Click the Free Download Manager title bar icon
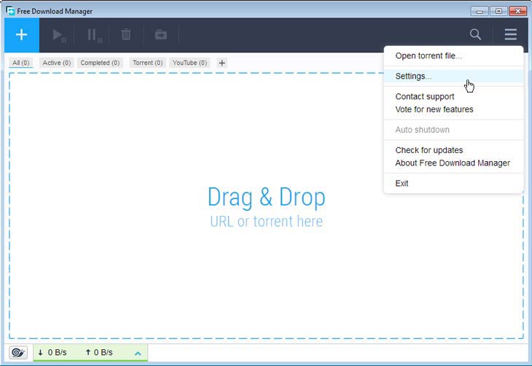This screenshot has height=366, width=532. coord(10,11)
